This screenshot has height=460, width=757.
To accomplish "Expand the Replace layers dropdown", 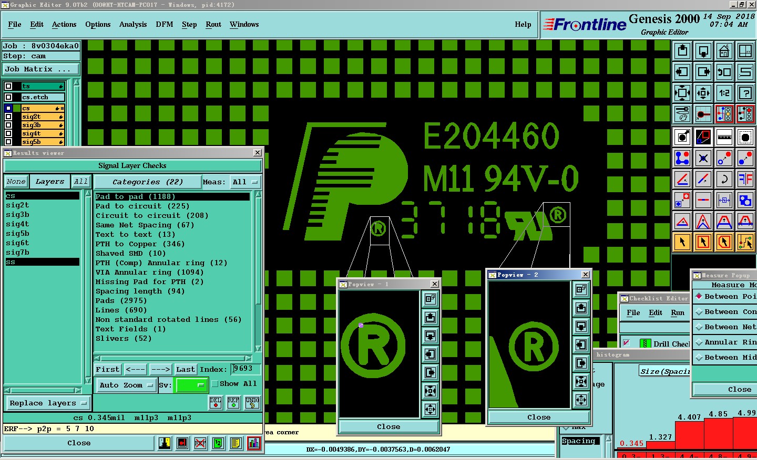I will [47, 403].
